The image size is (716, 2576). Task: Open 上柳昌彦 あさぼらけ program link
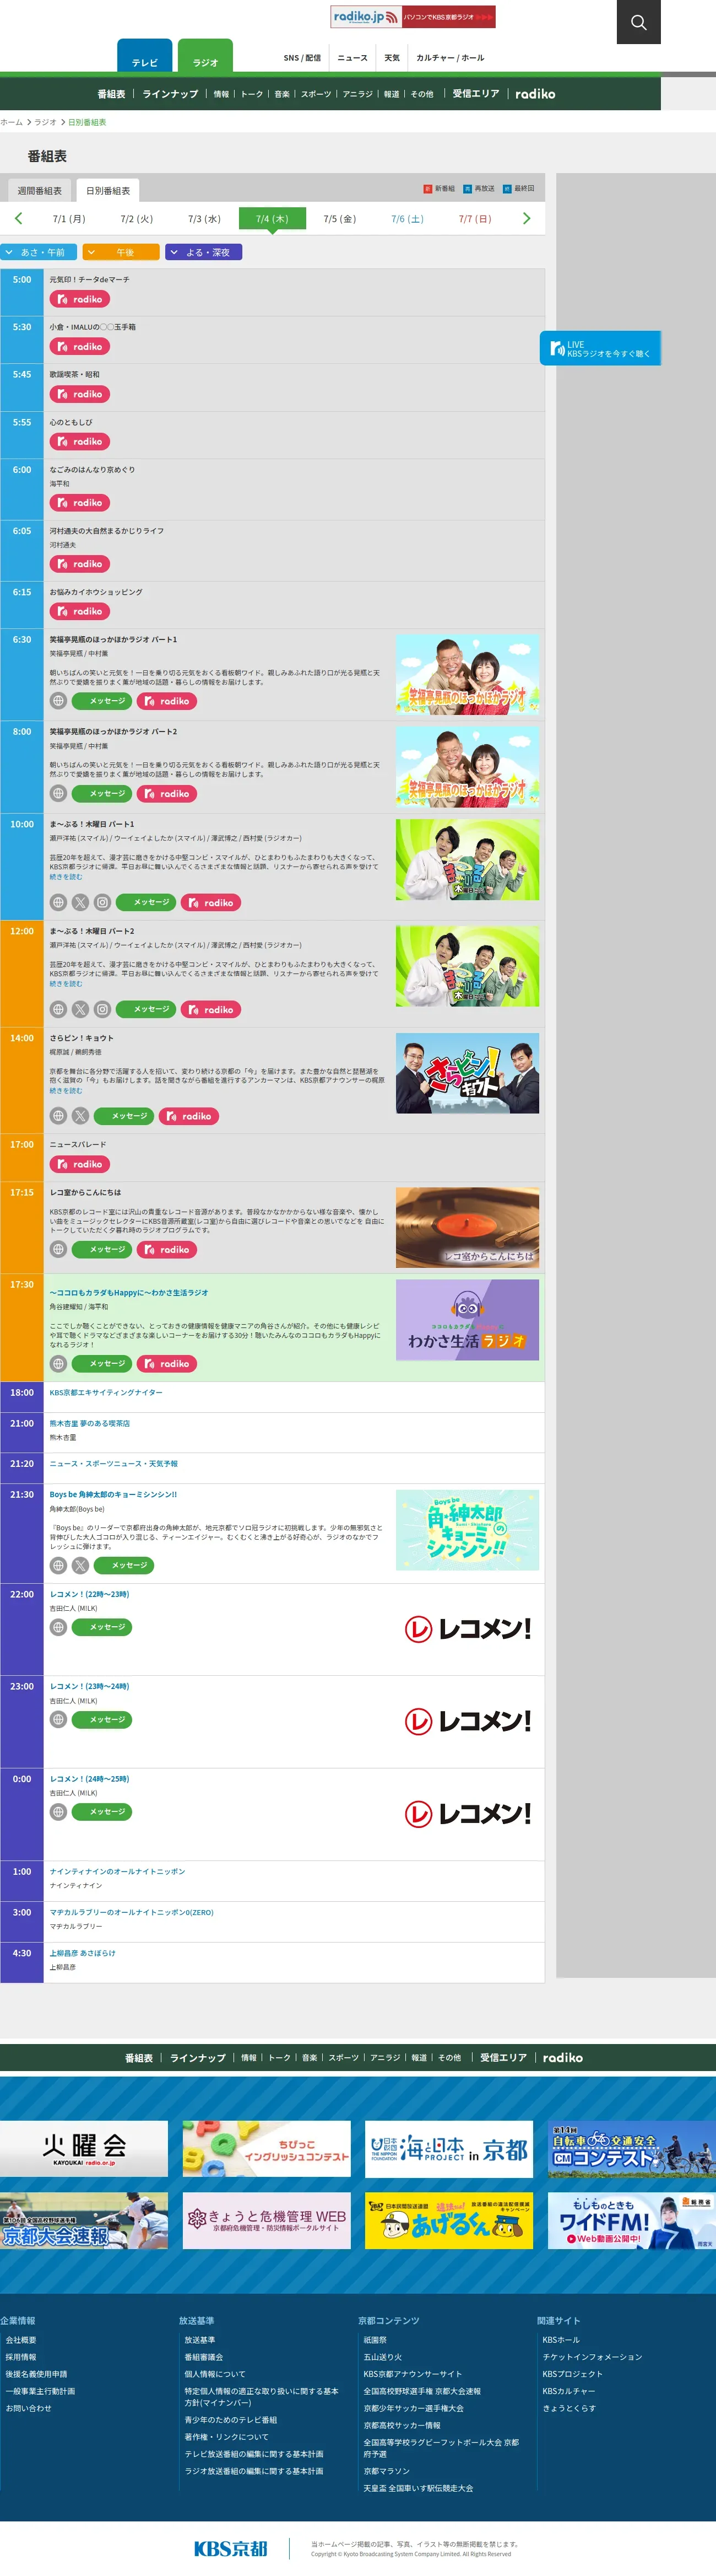pyautogui.click(x=83, y=1953)
